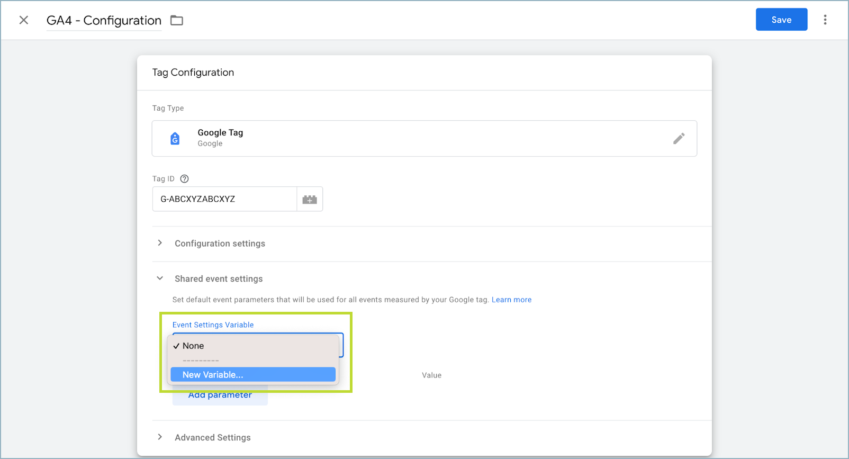Click the Tag Configuration heading
This screenshot has height=459, width=849.
tap(193, 73)
